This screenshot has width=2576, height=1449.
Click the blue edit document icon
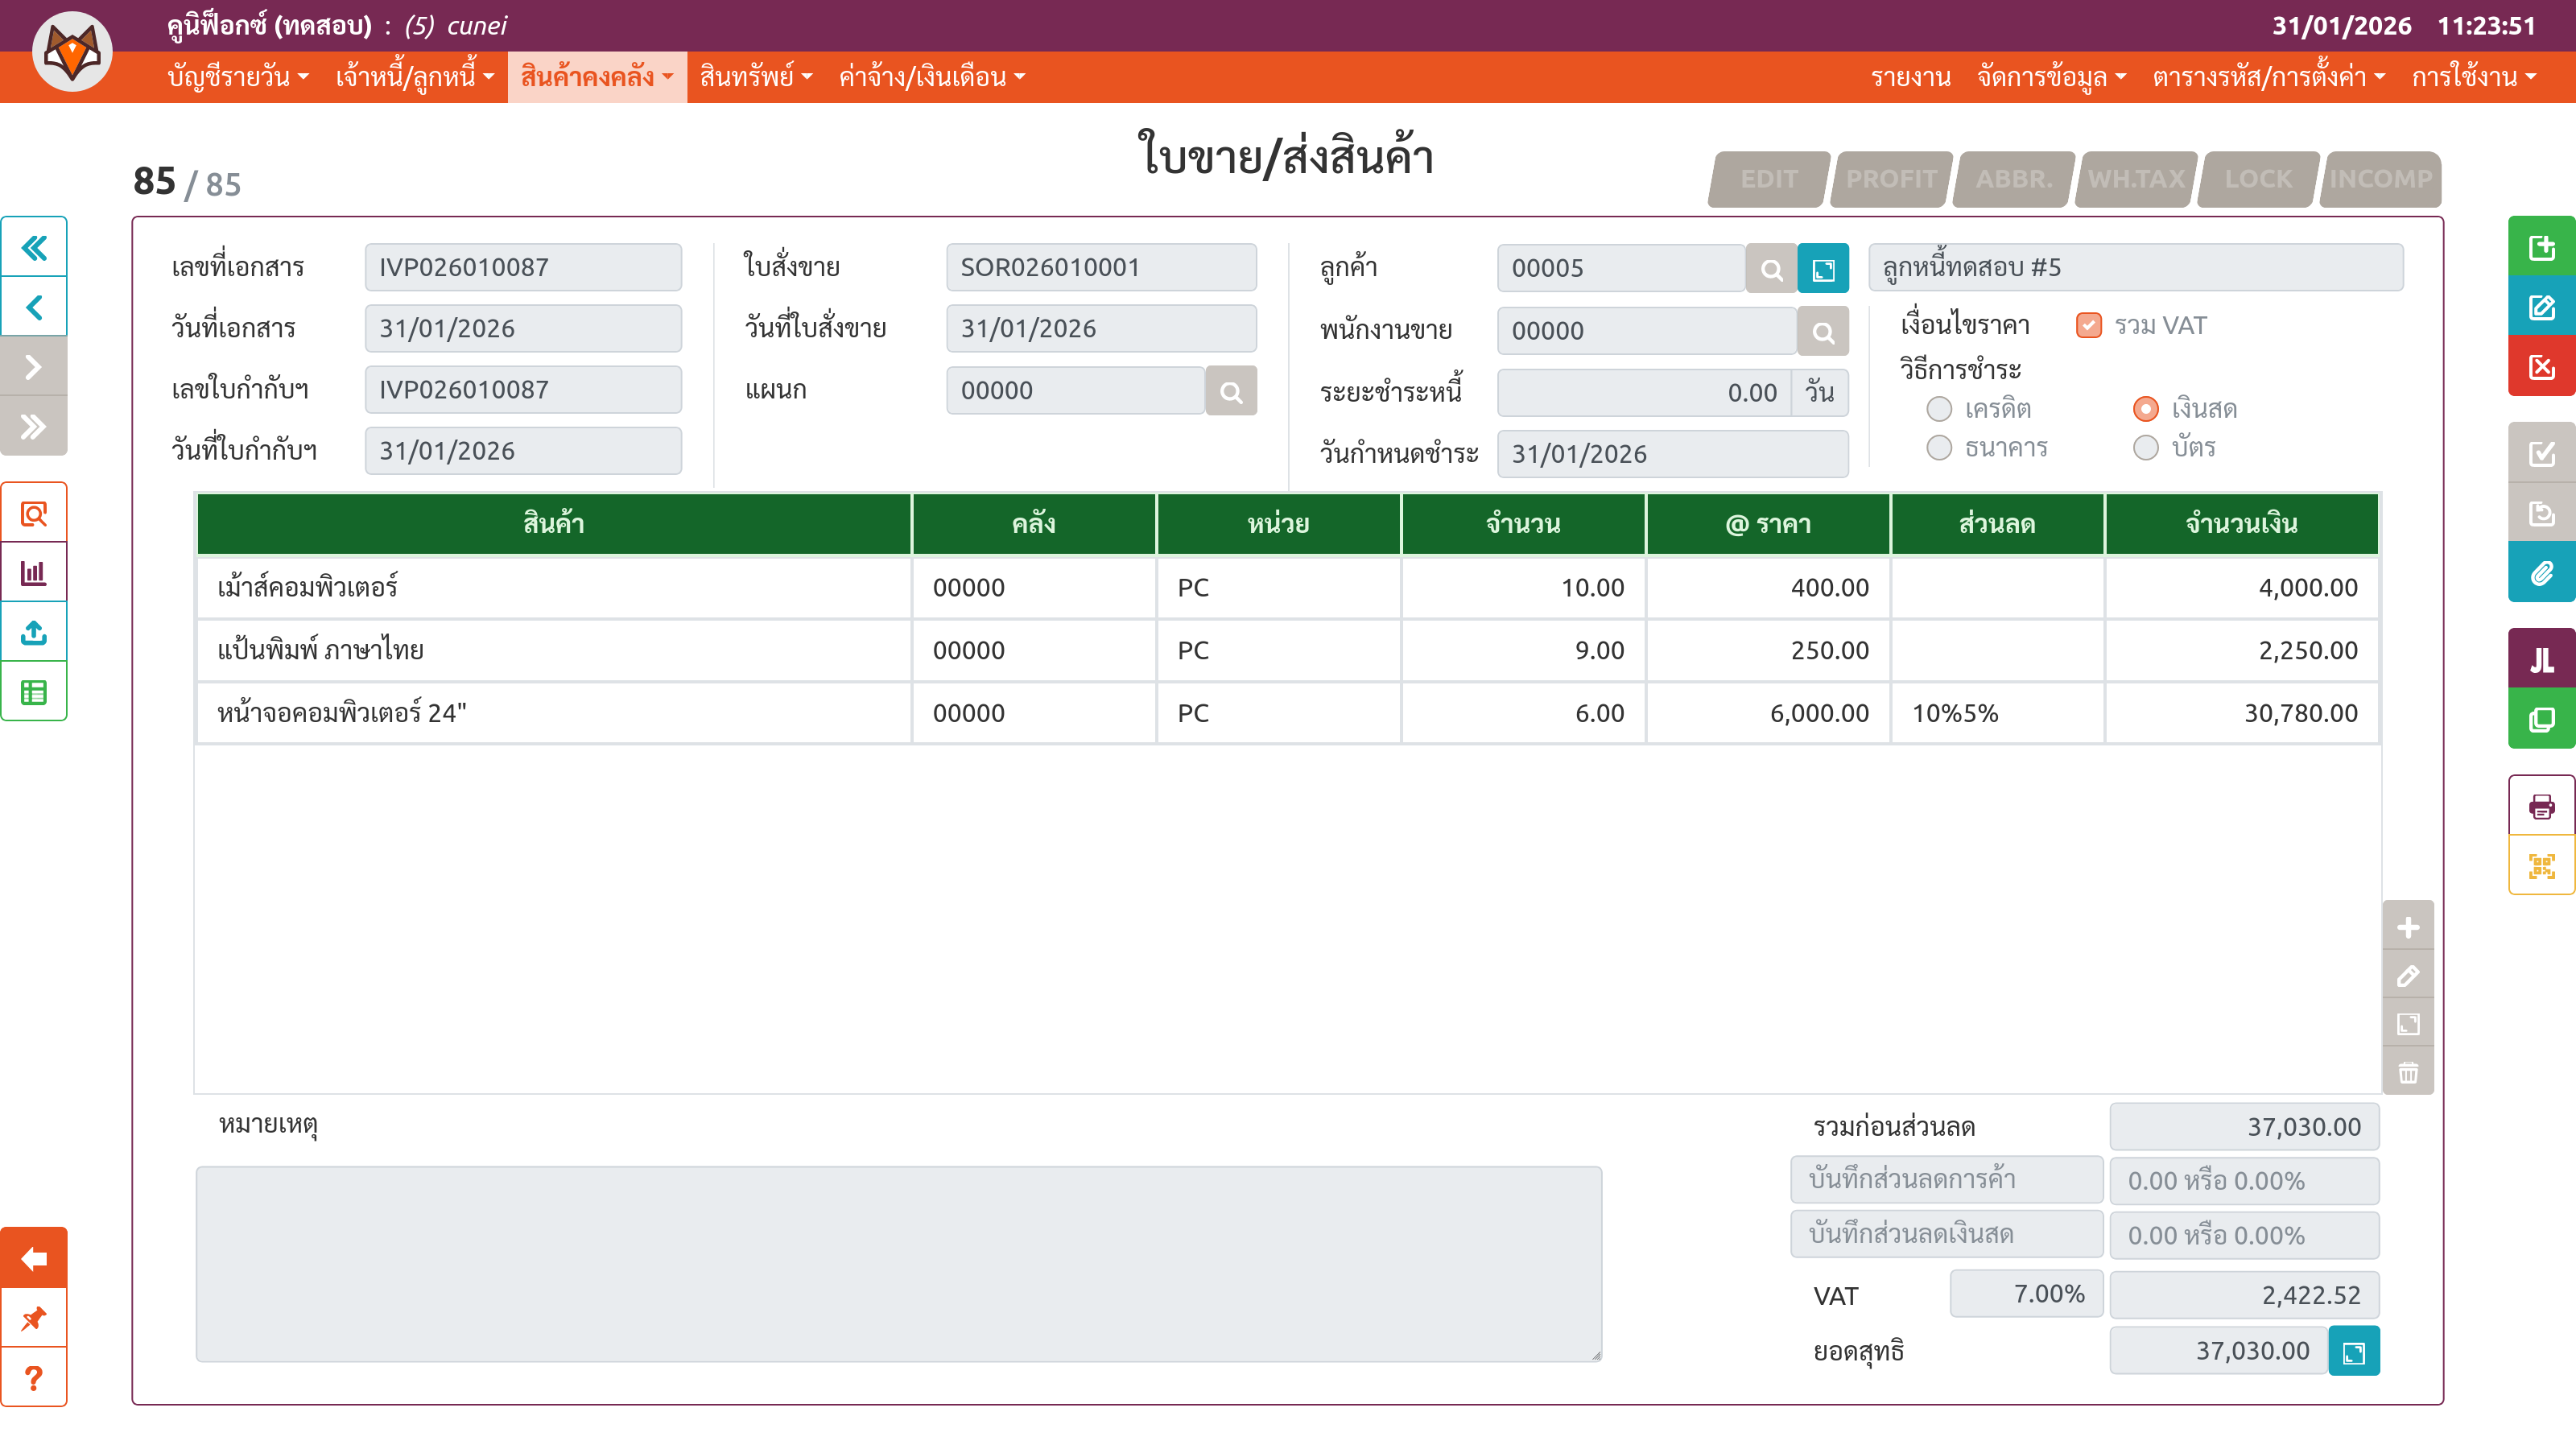[2541, 307]
